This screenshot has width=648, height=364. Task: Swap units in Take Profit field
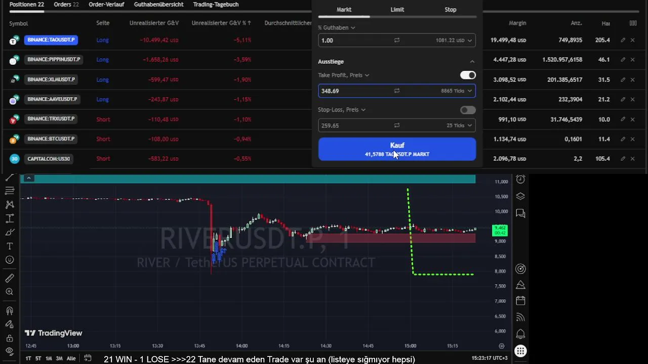click(x=397, y=91)
